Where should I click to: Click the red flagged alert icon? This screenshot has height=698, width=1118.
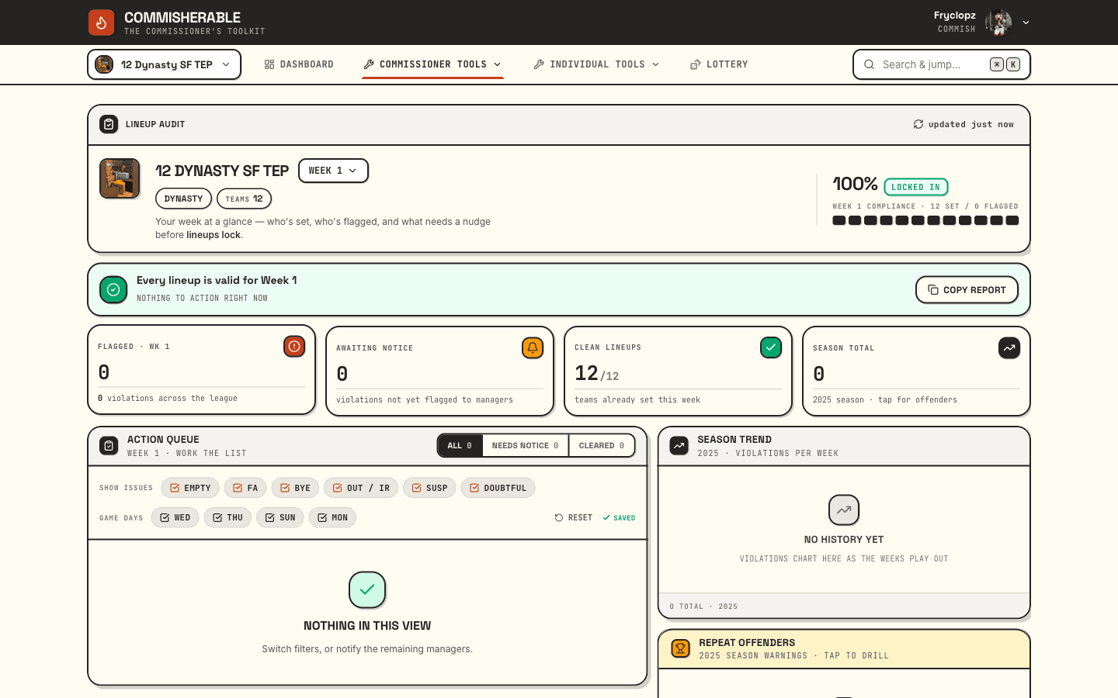coord(294,347)
